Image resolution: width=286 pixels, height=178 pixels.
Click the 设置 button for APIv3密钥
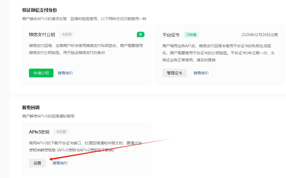(37, 163)
